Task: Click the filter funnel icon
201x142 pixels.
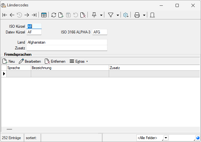Action: pyautogui.click(x=111, y=15)
